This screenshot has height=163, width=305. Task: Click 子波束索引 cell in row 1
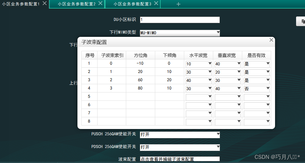(x=112, y=63)
